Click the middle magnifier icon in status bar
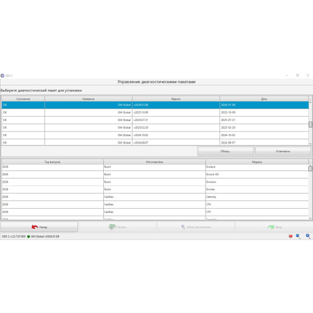Screen dimensions: 313x313 point(298,236)
